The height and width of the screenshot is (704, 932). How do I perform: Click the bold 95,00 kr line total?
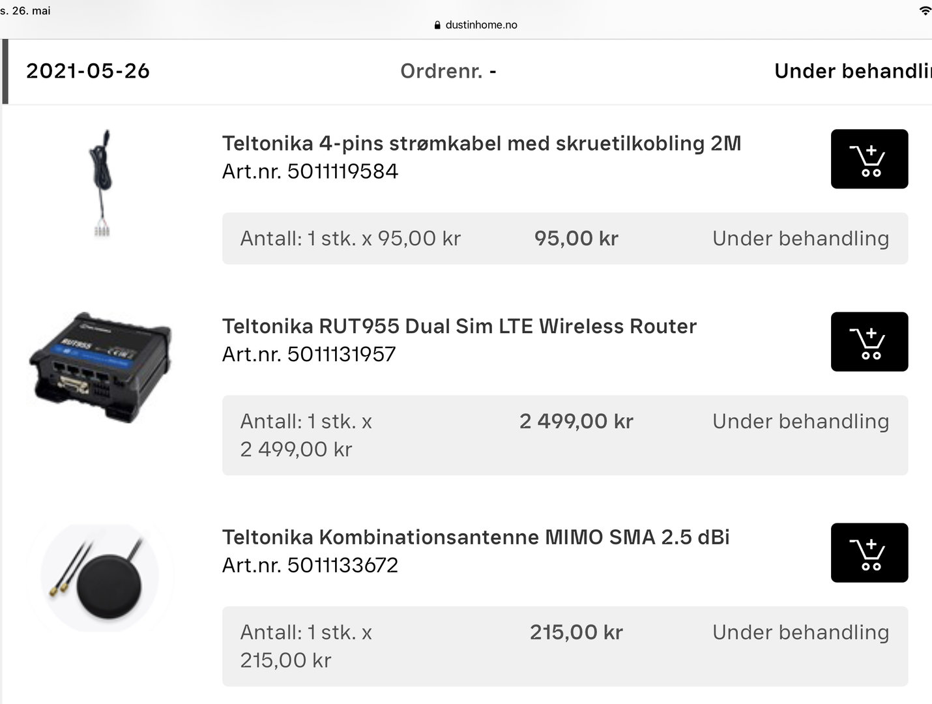coord(576,239)
